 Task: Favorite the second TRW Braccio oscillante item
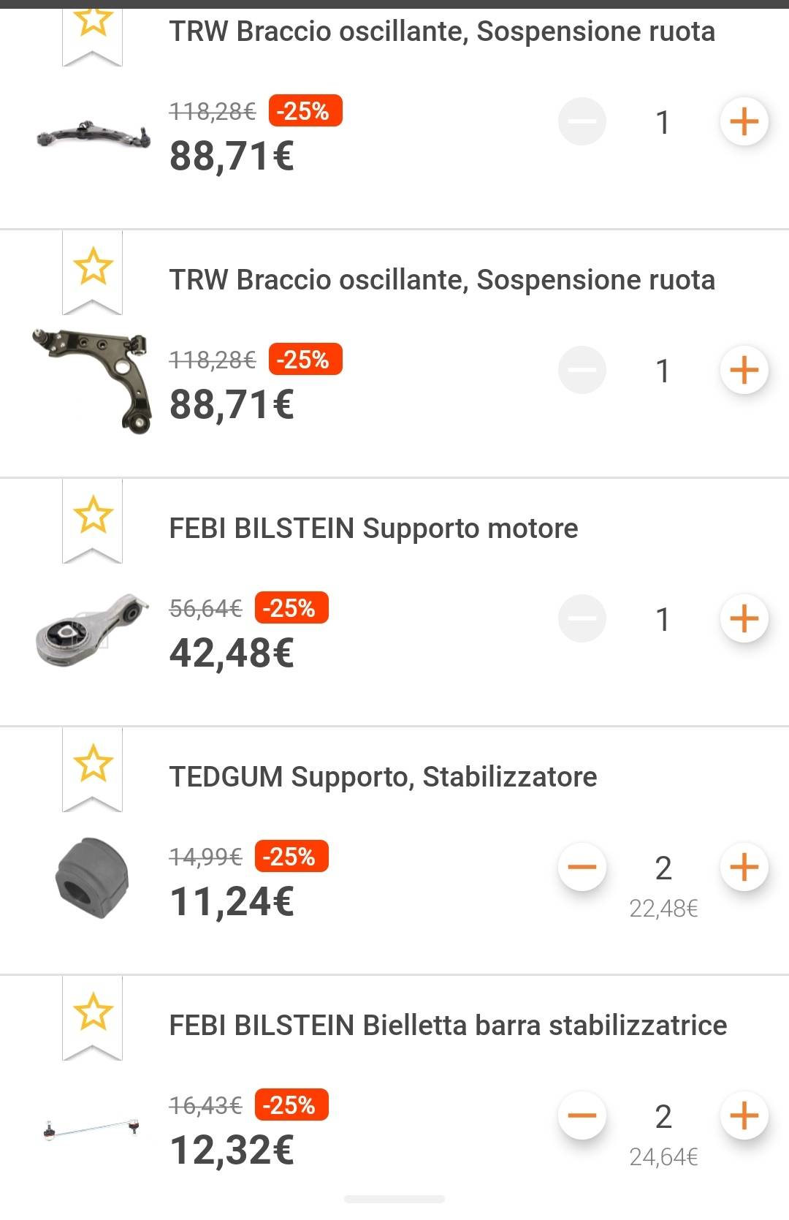(x=93, y=267)
